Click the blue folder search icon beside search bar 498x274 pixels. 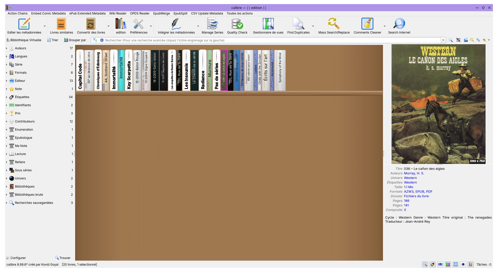pyautogui.click(x=466, y=40)
